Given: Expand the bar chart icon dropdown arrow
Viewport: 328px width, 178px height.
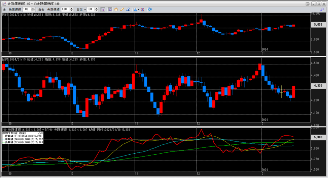Looking at the screenshot, I should [138, 10].
